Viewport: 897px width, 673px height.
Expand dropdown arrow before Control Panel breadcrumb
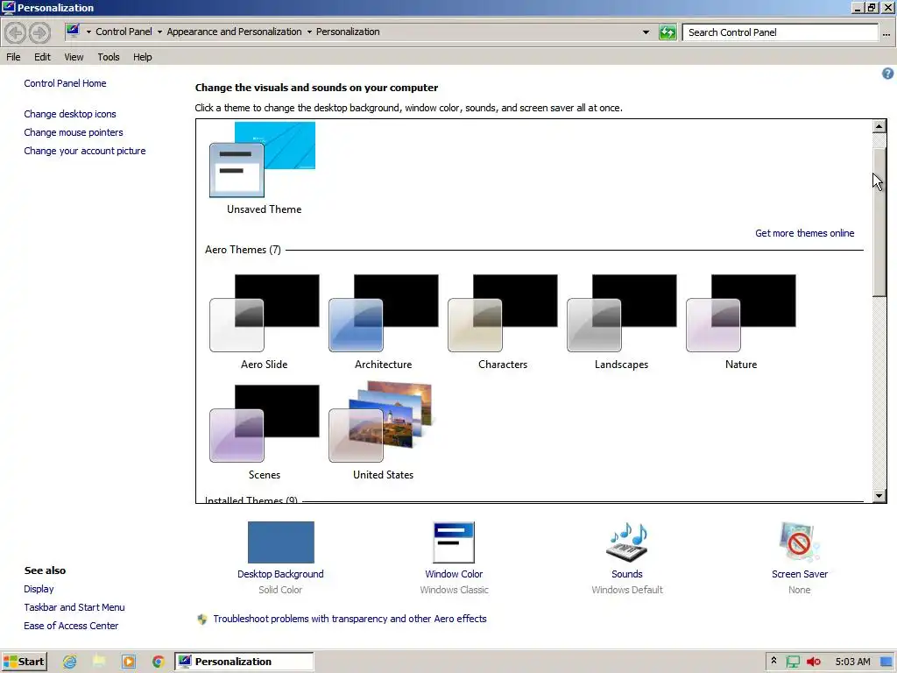88,32
